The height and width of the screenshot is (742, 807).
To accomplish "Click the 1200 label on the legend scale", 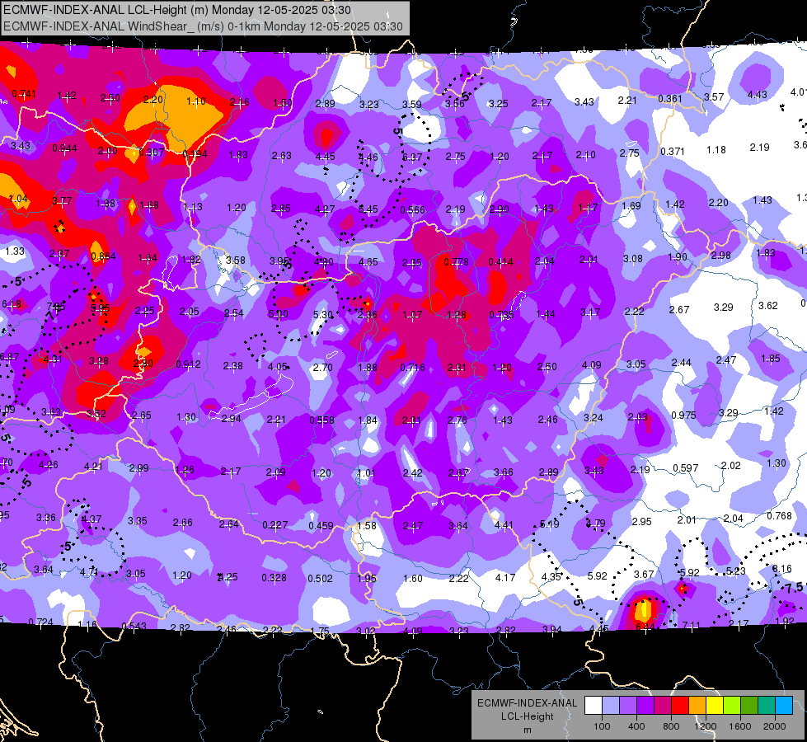I will 705,726.
